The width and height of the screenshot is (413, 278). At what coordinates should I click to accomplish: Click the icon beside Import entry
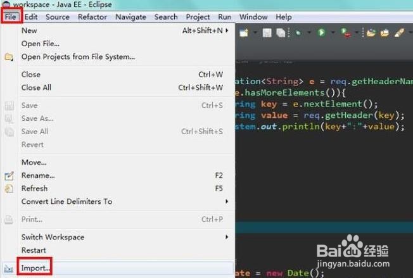pyautogui.click(x=9, y=269)
